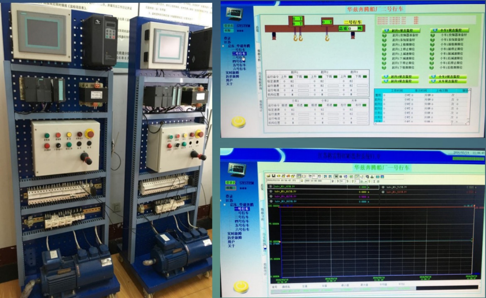Viewport: 486px width, 298px height.
Task: Toggle eye icon of magenta trend curve
Action: point(271,196)
